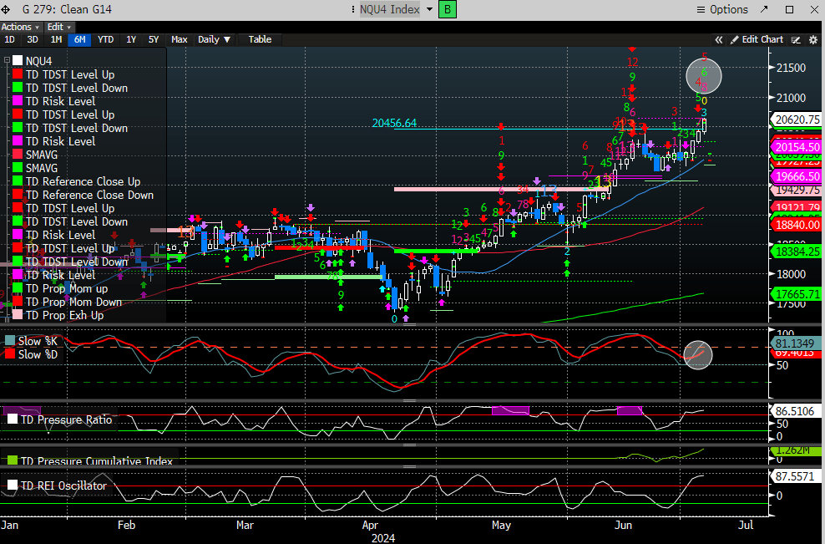Expand the NQU4 Index security dropdown arrow

[x=430, y=10]
